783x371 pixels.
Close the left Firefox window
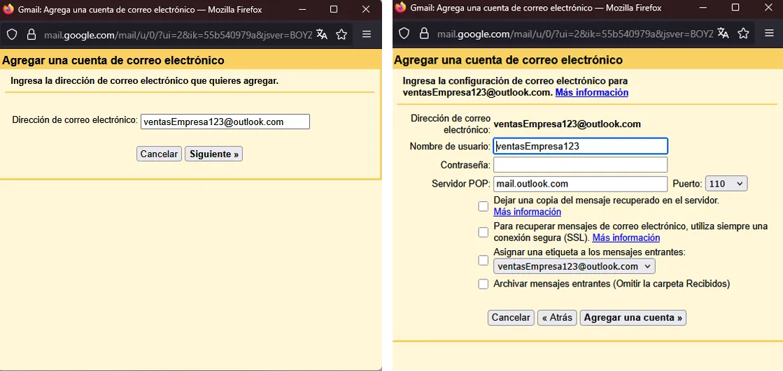(x=366, y=10)
